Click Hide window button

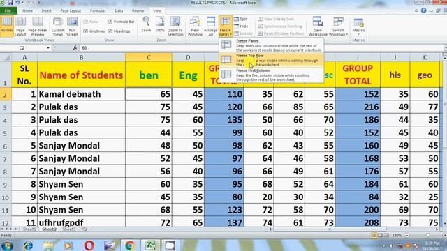(241, 26)
